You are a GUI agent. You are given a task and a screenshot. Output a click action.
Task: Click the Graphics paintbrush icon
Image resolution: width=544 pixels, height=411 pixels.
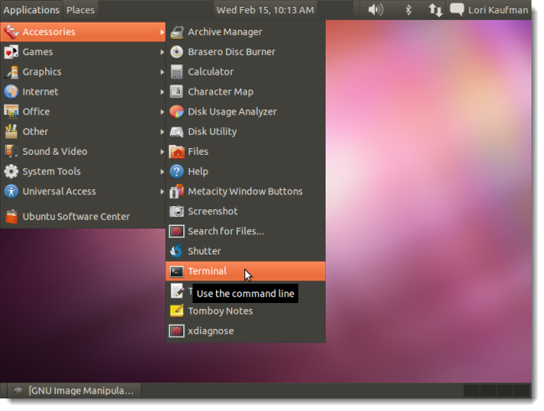[x=12, y=72]
